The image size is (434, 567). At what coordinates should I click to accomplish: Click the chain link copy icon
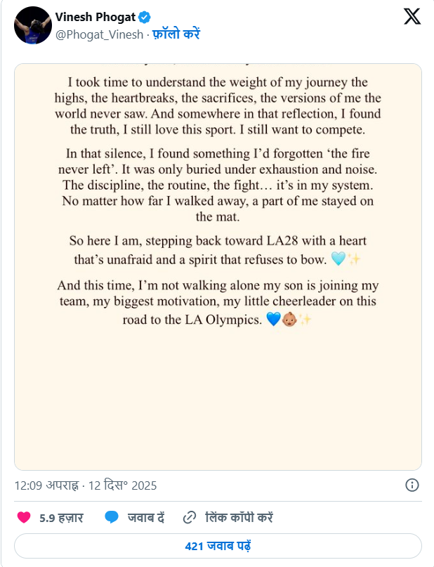[188, 518]
